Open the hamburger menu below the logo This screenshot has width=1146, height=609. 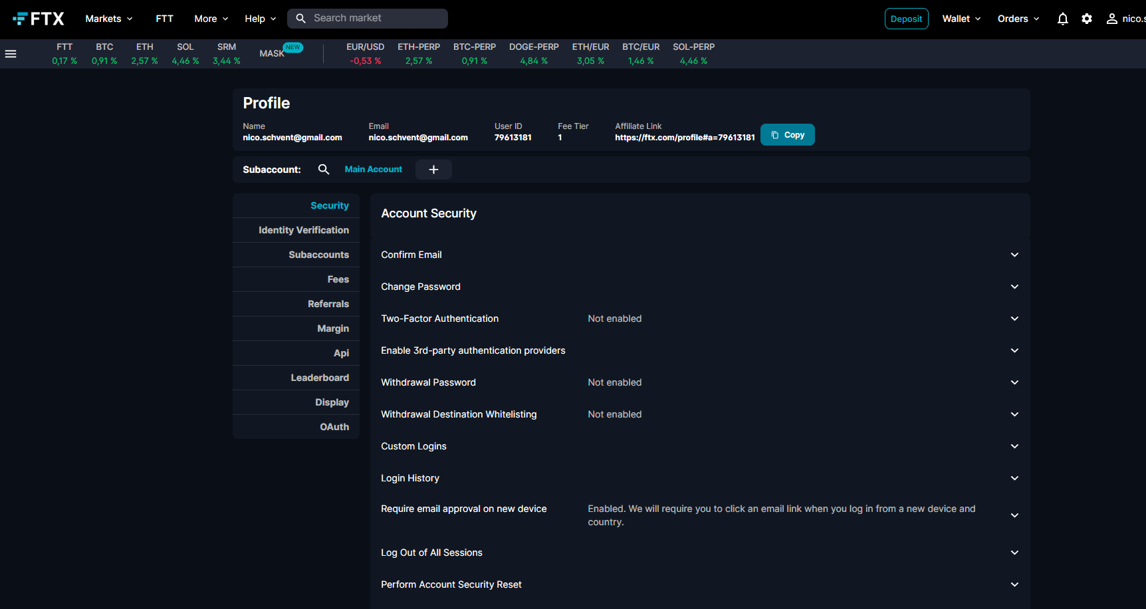click(x=11, y=53)
